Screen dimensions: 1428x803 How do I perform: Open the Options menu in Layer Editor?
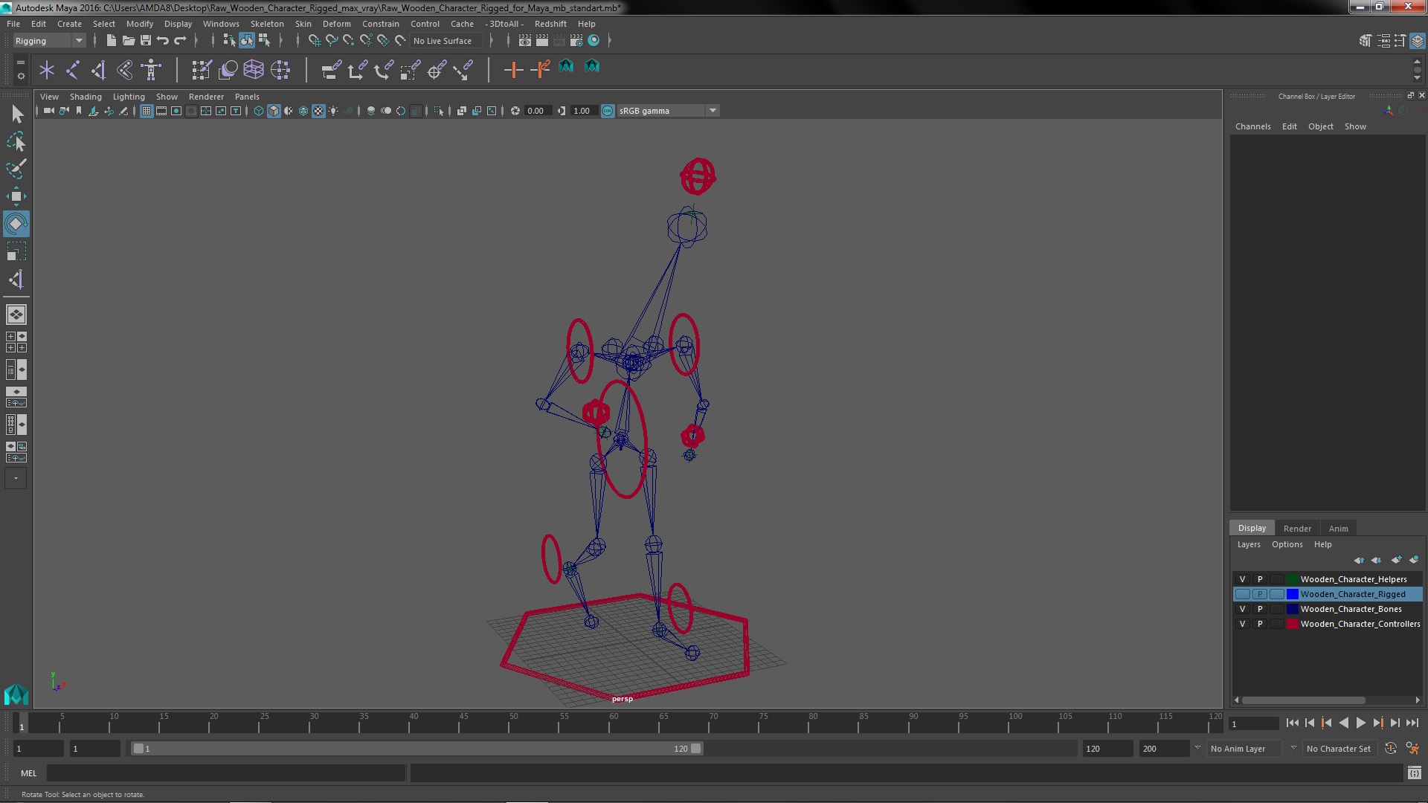[1287, 544]
